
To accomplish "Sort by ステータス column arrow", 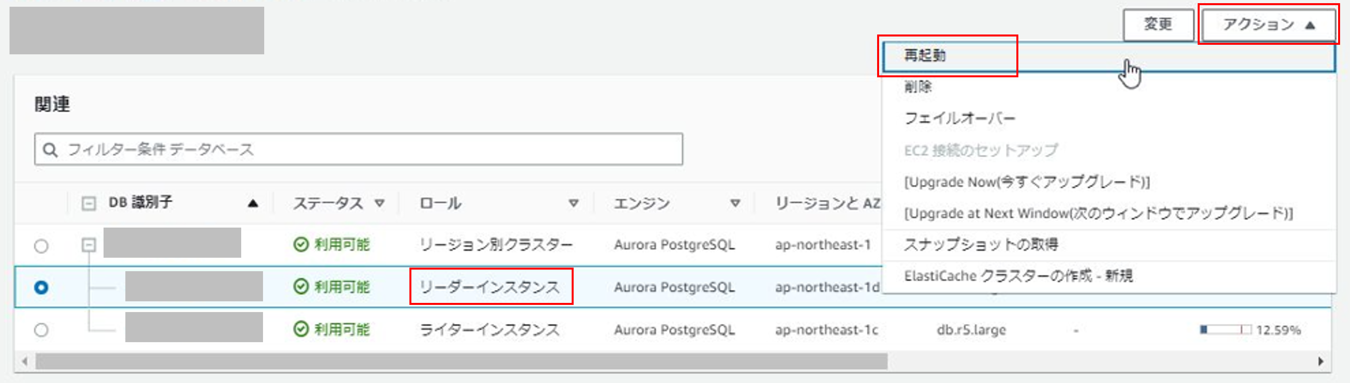I will click(380, 203).
